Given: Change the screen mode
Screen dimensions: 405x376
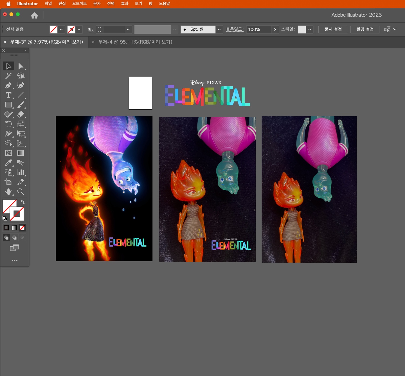Looking at the screenshot, I should point(14,248).
